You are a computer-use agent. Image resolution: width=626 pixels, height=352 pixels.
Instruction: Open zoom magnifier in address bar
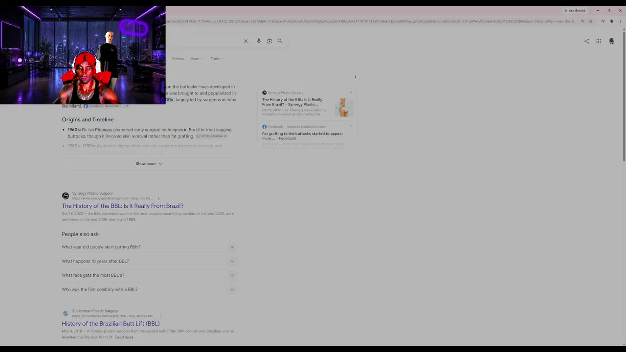click(x=582, y=22)
